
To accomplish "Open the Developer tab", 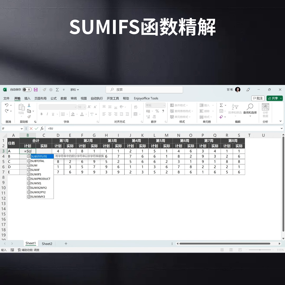I will point(113,98).
